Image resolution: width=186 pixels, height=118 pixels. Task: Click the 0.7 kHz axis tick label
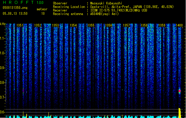(x=2, y=97)
